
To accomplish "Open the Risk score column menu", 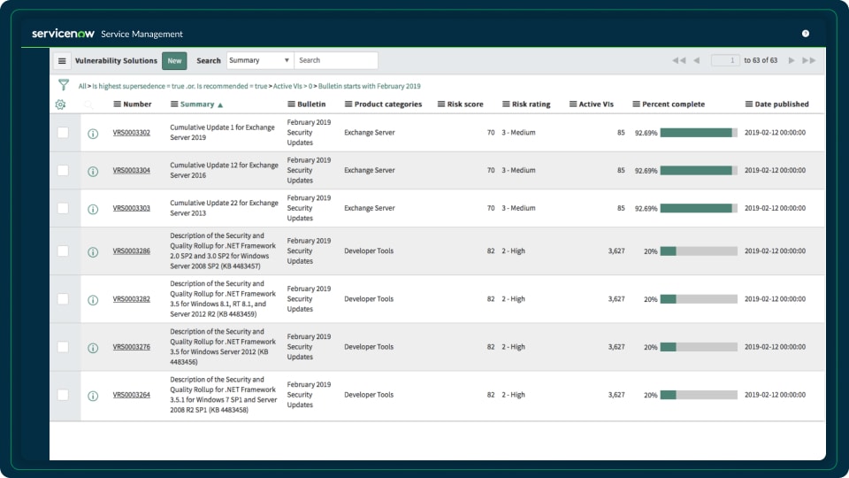I will 442,104.
